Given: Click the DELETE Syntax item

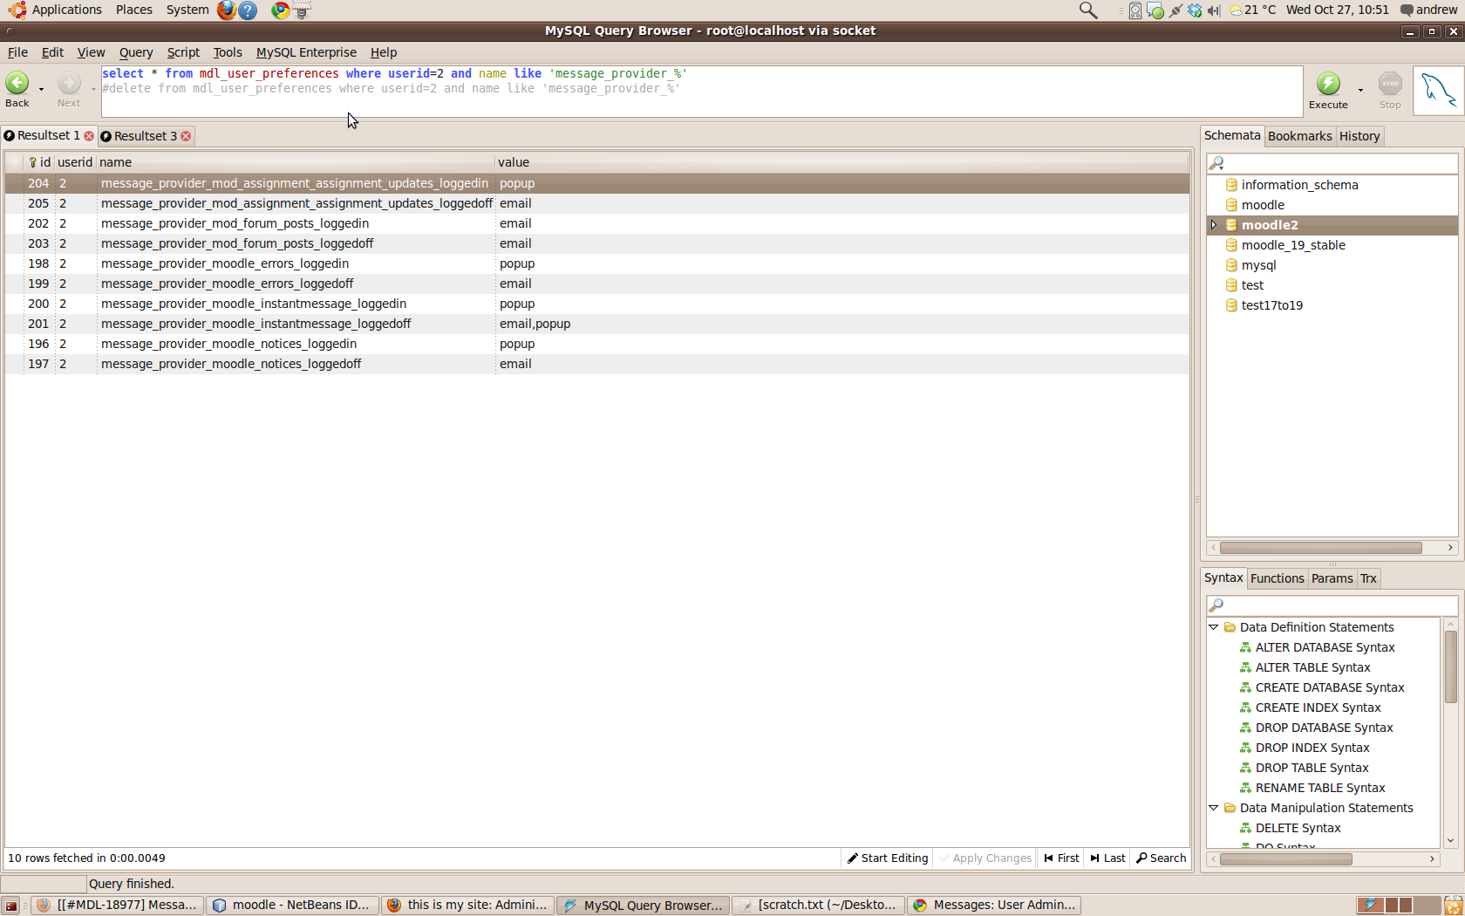Looking at the screenshot, I should point(1298,828).
